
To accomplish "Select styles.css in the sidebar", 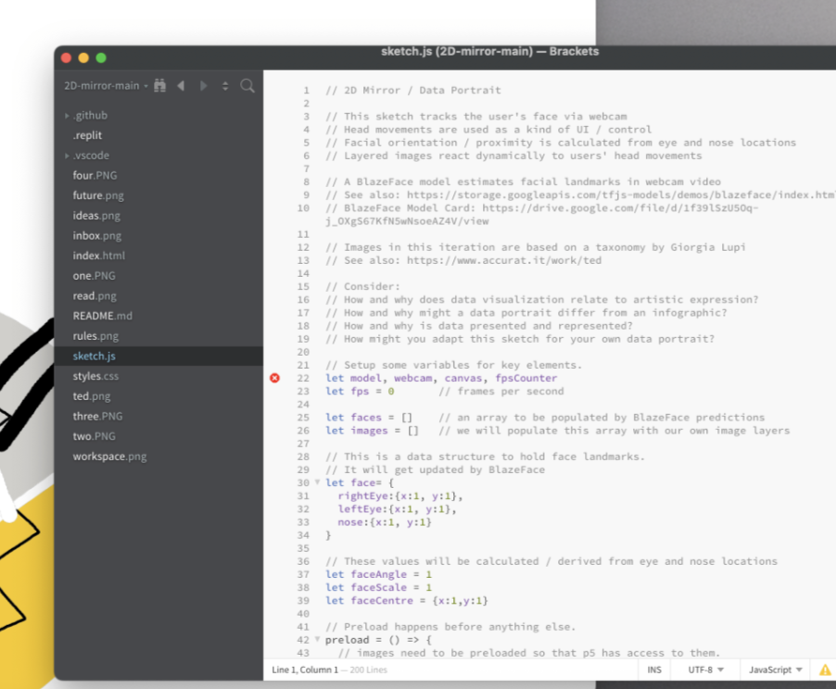I will [95, 376].
